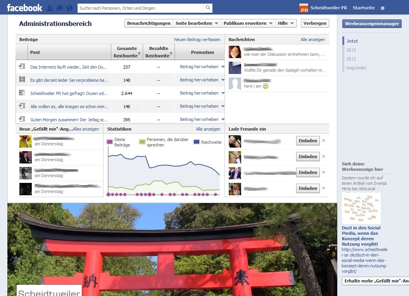The height and width of the screenshot is (296, 409).
Task: Expand Publikum erweitern dropdown
Action: tap(248, 23)
